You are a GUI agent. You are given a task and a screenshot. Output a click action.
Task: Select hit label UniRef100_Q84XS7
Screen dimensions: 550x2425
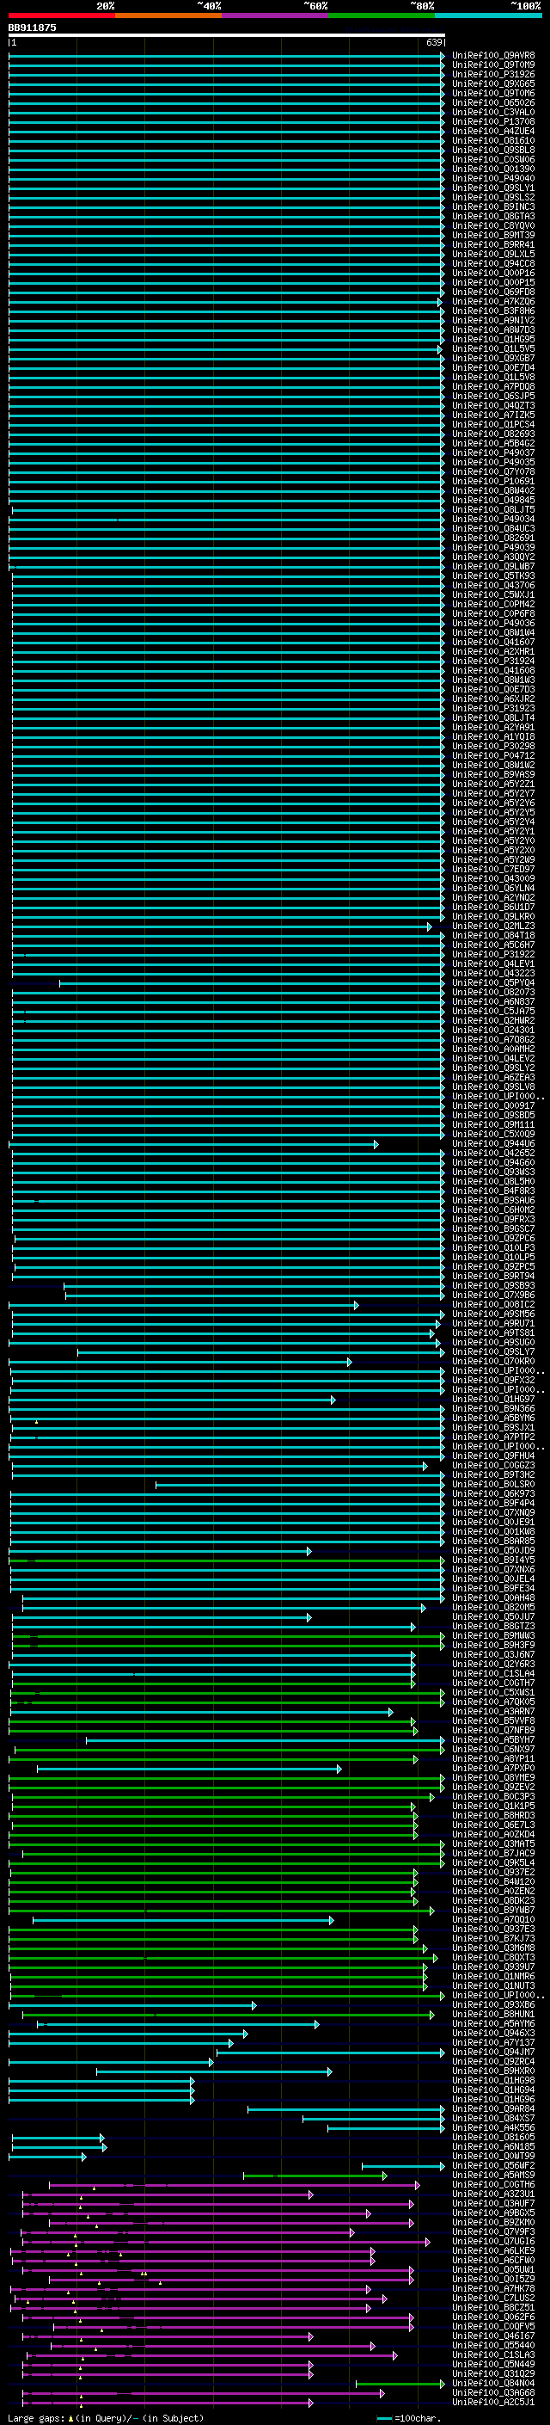tap(492, 2118)
